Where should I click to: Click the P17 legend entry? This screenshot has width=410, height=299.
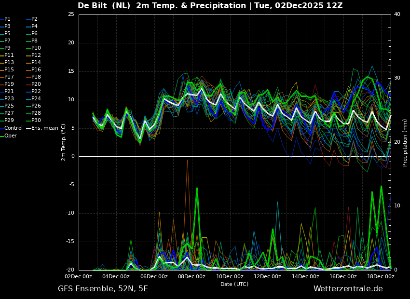pyautogui.click(x=9, y=77)
